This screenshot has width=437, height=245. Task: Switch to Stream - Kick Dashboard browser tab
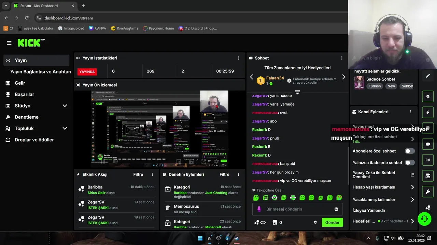point(44,6)
